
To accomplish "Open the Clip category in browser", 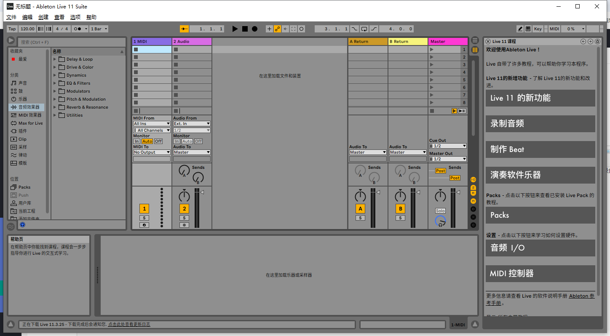I will (x=22, y=139).
